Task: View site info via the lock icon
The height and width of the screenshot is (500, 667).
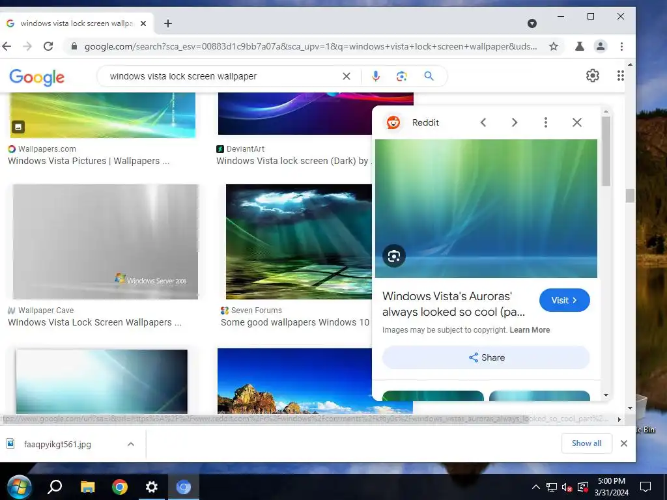Action: pyautogui.click(x=74, y=46)
